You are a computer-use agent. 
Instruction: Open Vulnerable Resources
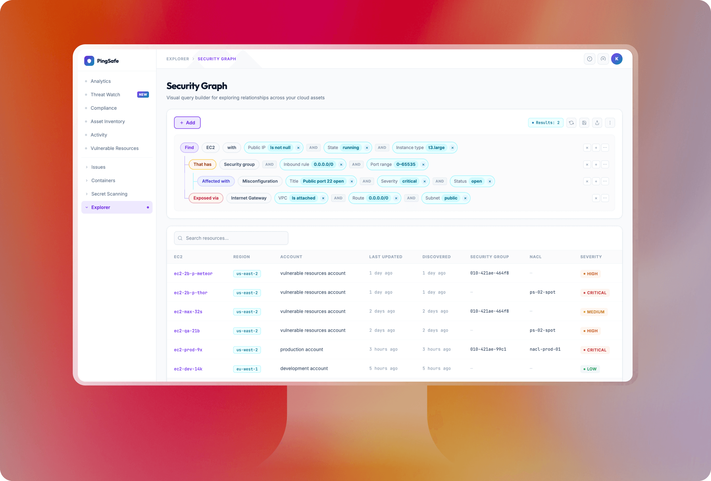(x=117, y=148)
